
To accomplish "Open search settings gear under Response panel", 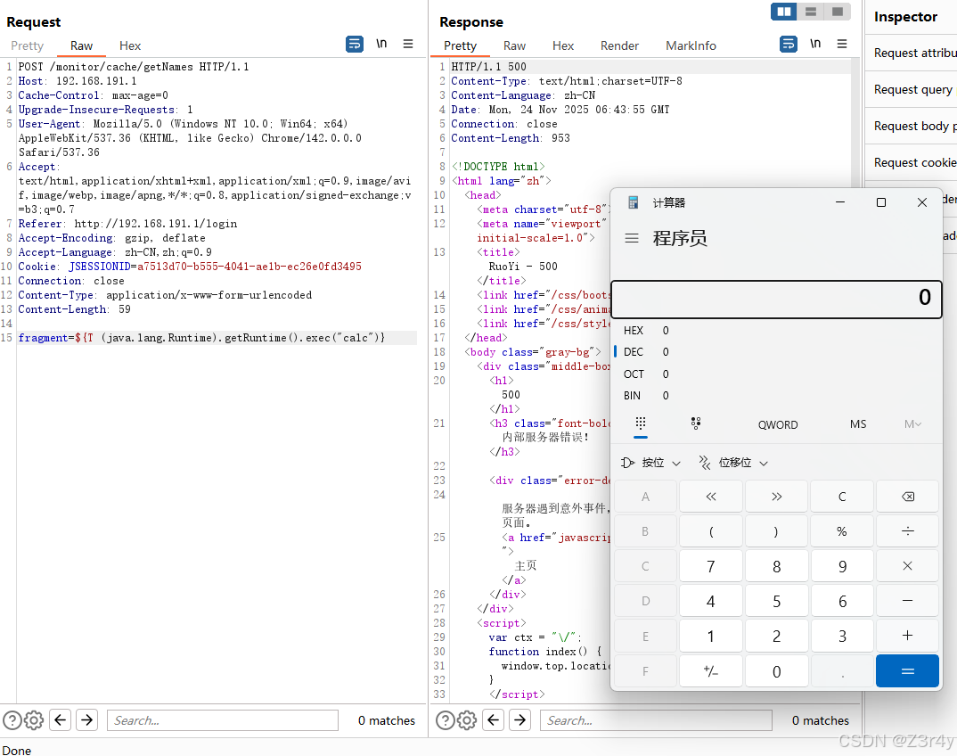I will pos(467,720).
